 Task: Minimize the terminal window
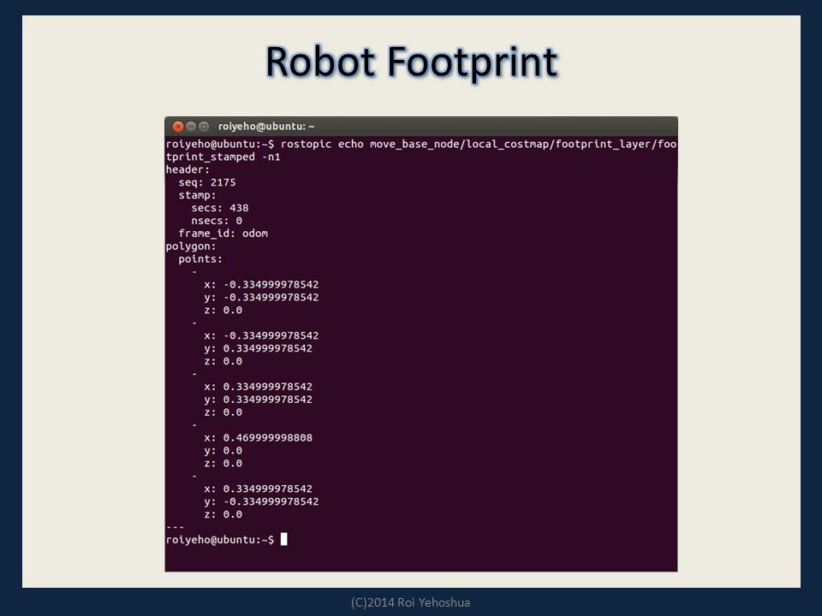click(x=191, y=127)
